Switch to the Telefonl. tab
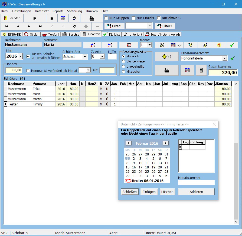 pyautogui.click(x=51, y=34)
